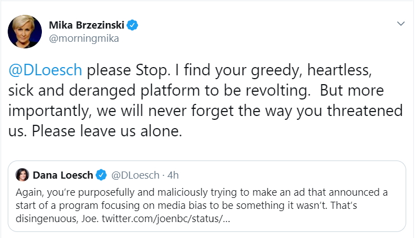Click the 4h timestamp on quoted tweet

pos(172,175)
